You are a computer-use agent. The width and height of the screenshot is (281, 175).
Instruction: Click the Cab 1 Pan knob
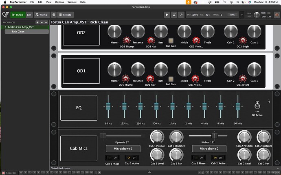point(176,155)
